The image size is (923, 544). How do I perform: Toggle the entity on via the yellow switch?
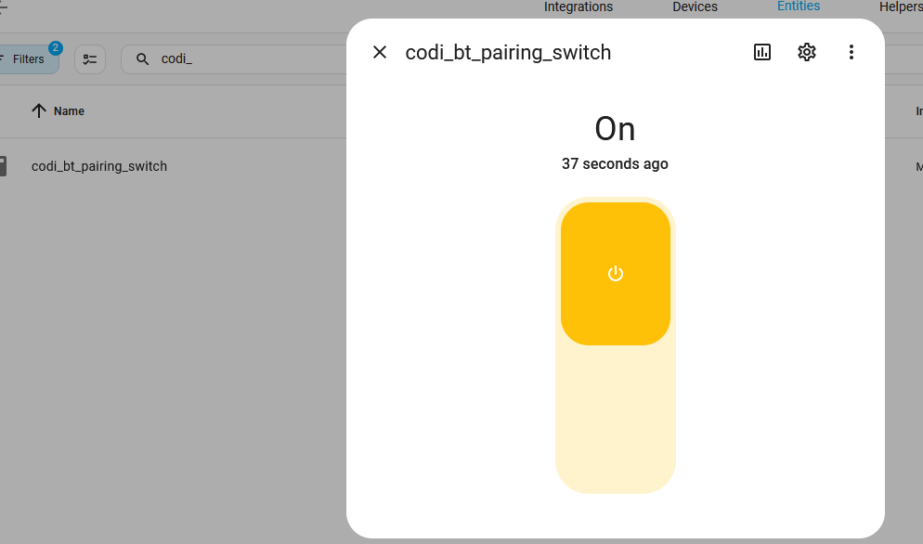coord(615,273)
